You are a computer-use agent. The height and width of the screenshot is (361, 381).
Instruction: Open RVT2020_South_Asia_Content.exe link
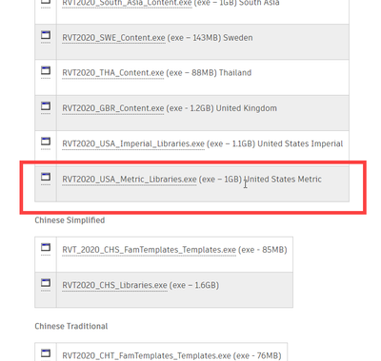coord(127,3)
